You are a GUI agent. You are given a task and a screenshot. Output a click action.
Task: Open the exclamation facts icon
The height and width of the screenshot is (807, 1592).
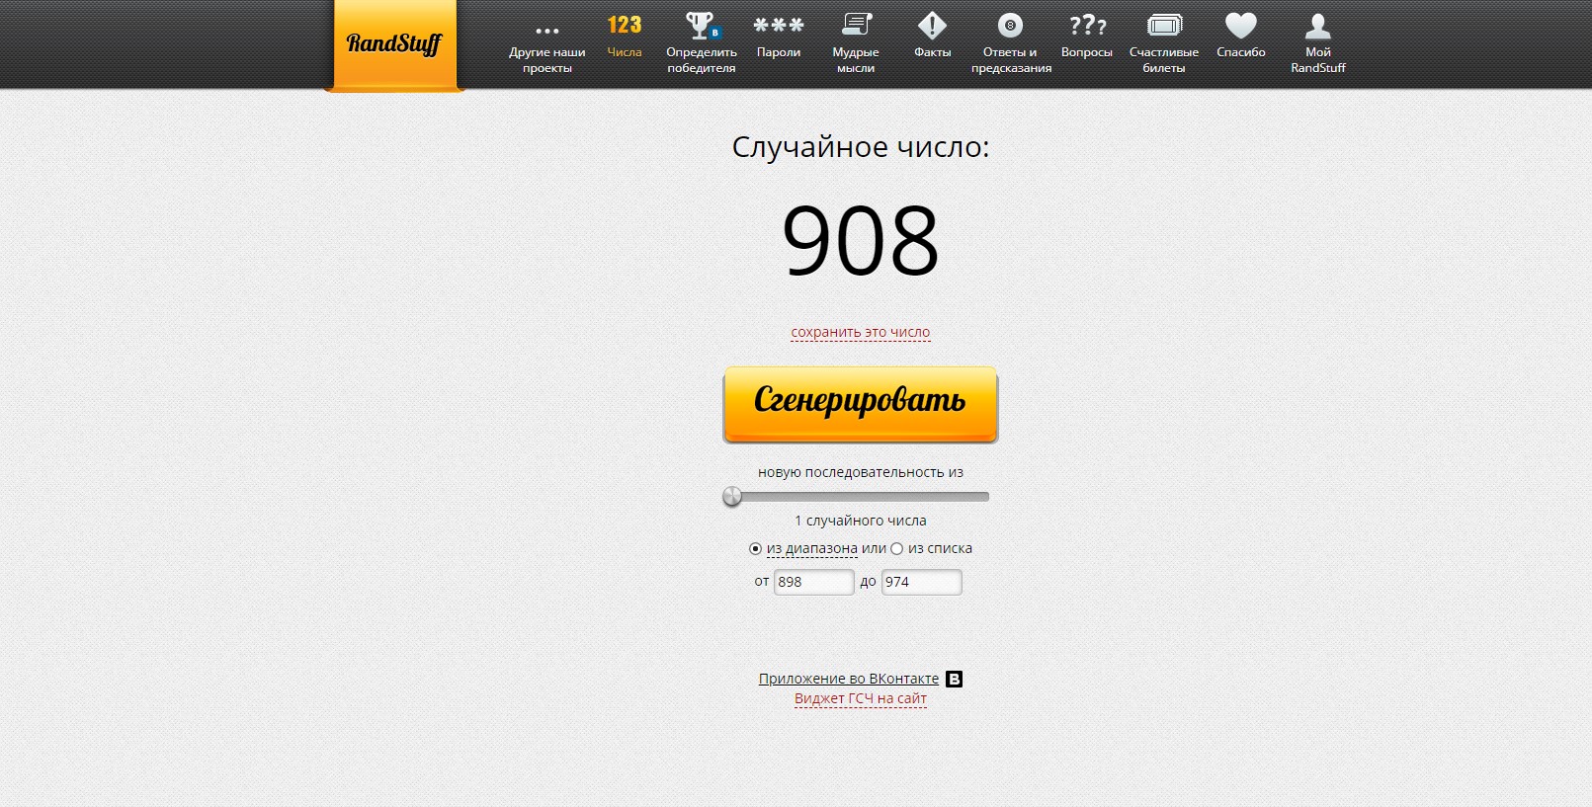[x=932, y=26]
